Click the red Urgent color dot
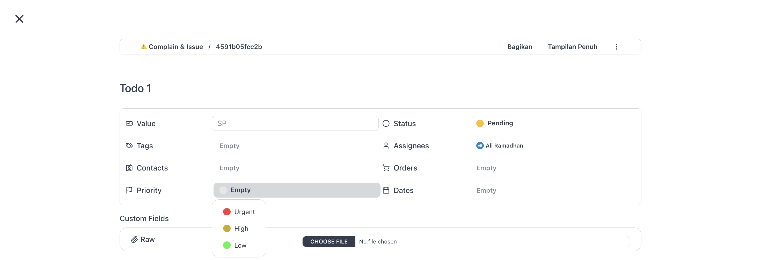761x260 pixels. [x=226, y=212]
